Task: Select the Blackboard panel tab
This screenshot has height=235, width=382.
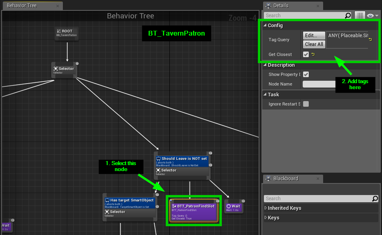Action: [x=285, y=179]
